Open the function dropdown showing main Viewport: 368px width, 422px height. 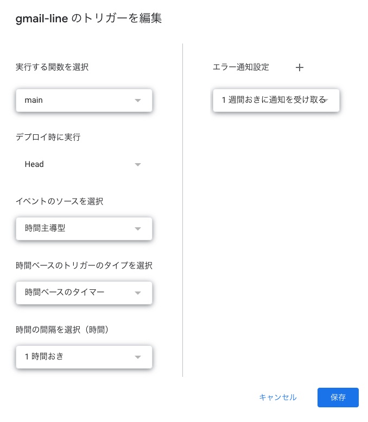click(76, 101)
